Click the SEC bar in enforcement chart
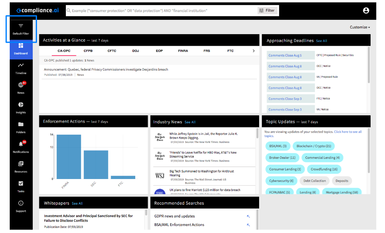Viewport: 385px width, 233px height. coord(96,165)
